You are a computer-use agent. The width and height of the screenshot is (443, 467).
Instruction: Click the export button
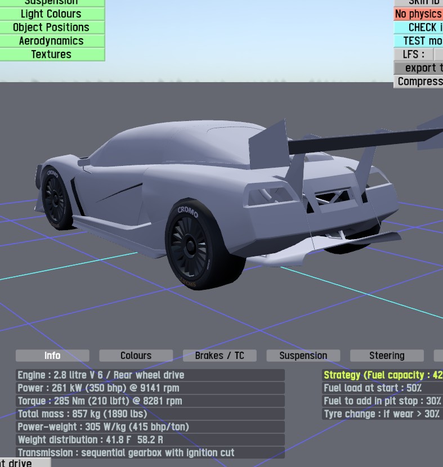(x=418, y=68)
